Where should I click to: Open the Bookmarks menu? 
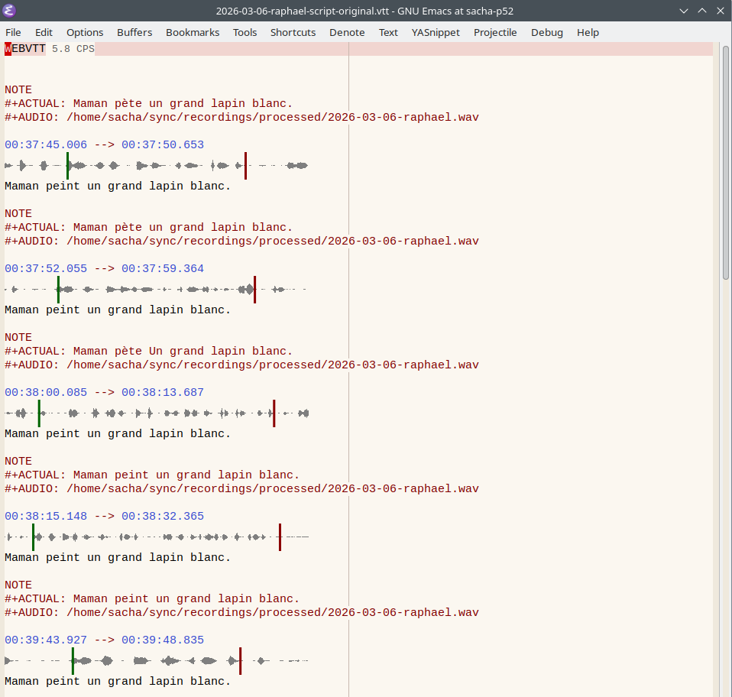(x=193, y=32)
